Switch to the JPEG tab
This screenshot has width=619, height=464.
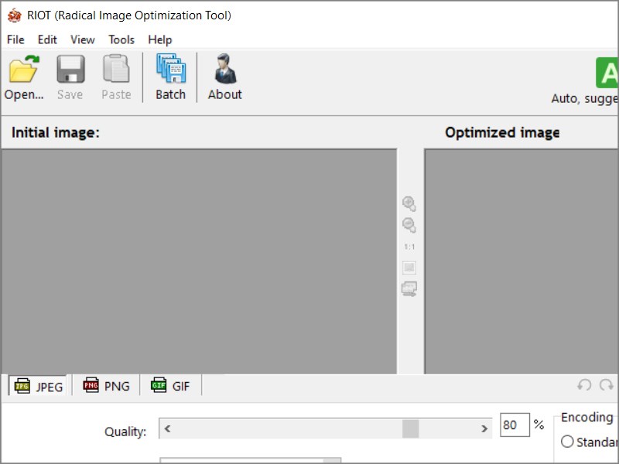pyautogui.click(x=38, y=386)
